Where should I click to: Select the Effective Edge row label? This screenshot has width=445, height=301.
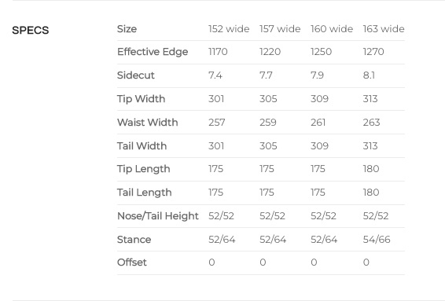point(153,52)
